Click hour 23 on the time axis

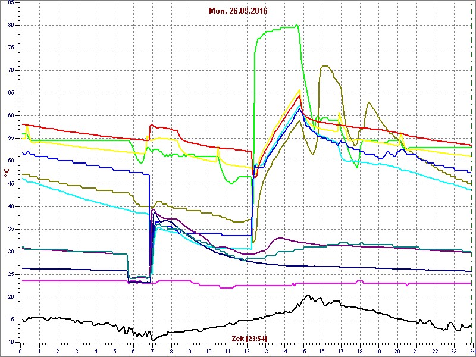pos(454,351)
